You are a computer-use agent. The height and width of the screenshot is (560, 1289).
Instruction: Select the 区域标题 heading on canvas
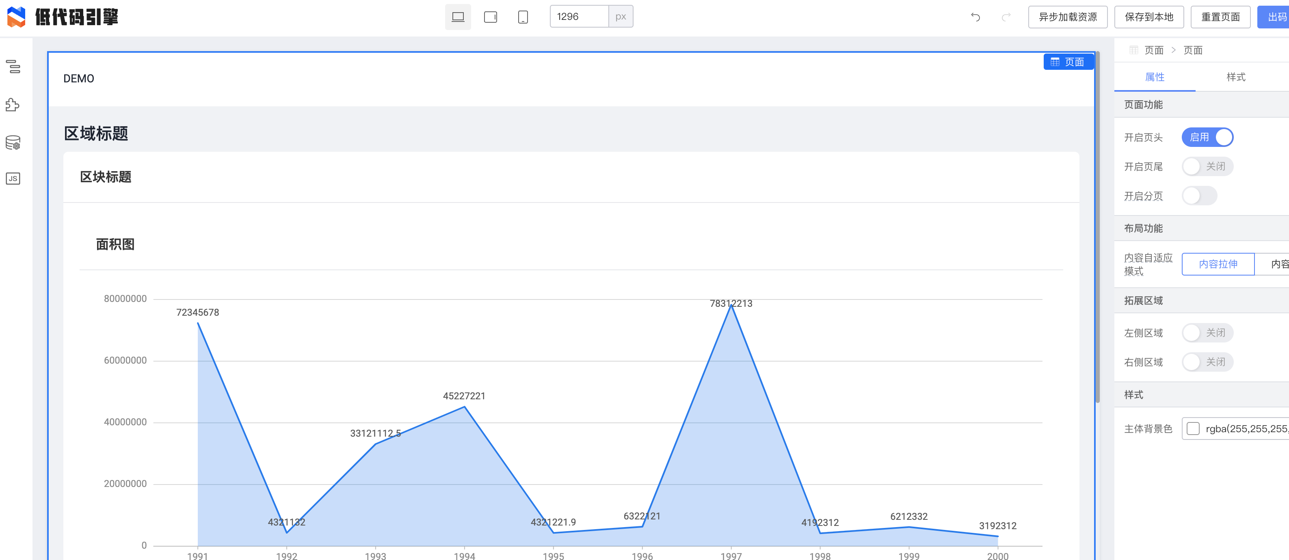click(x=96, y=134)
